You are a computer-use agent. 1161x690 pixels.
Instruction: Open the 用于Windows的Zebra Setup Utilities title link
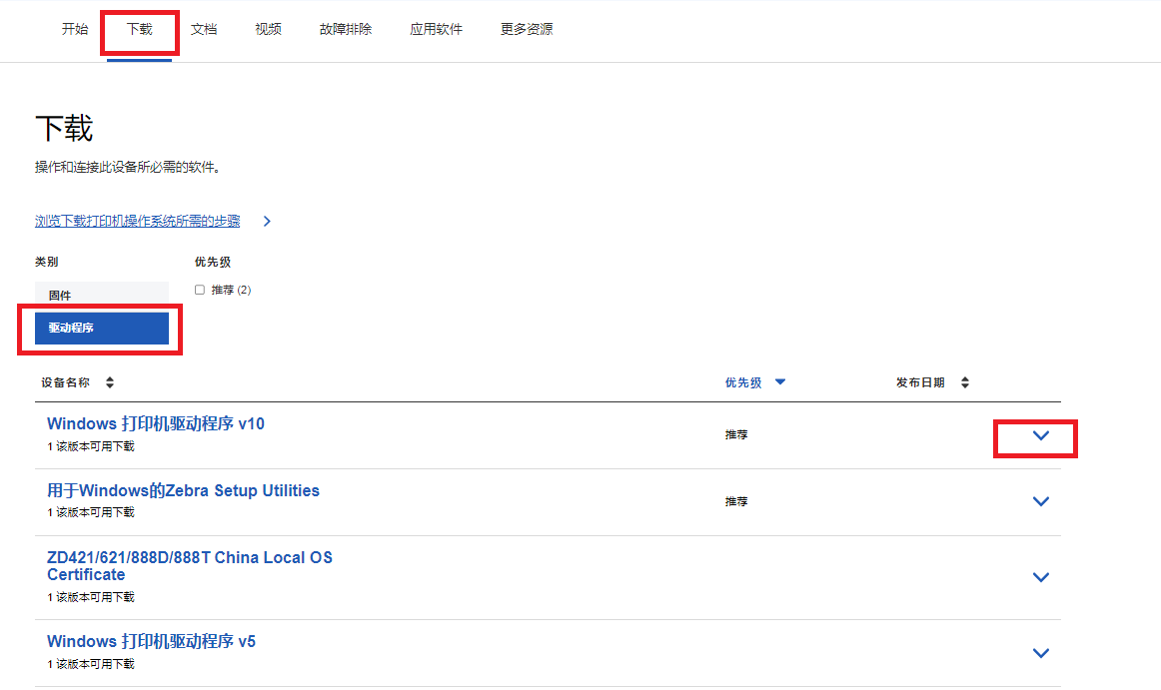[183, 490]
